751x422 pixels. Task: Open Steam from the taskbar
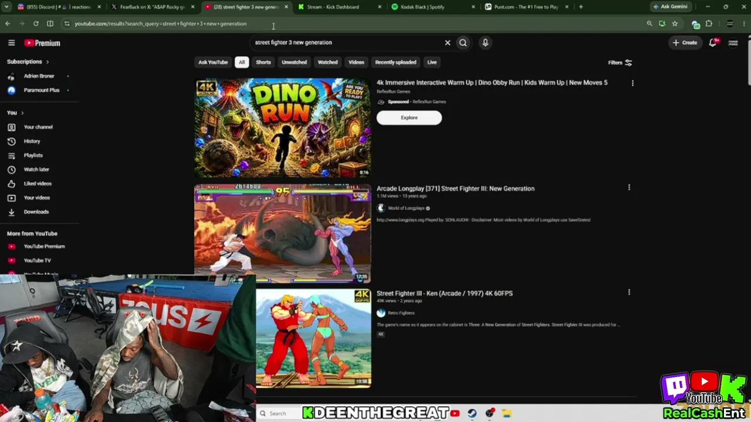[472, 413]
